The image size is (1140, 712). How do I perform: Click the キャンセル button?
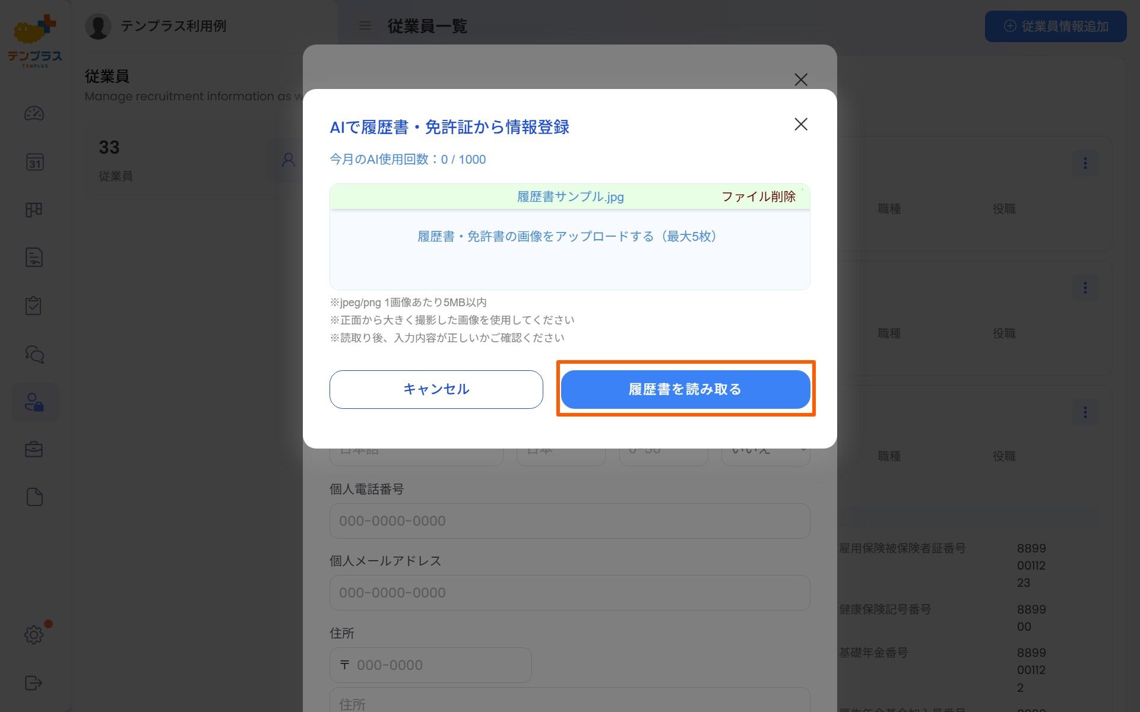436,389
